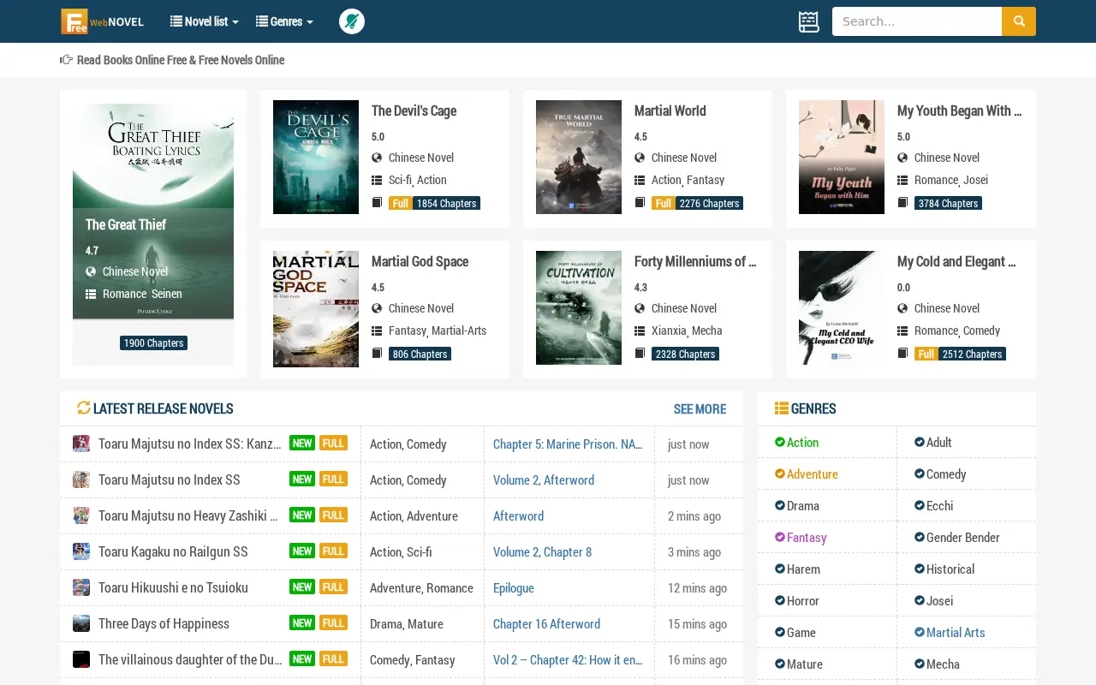Image resolution: width=1096 pixels, height=685 pixels.
Task: Click the list icon beside Genres heading
Action: click(782, 408)
